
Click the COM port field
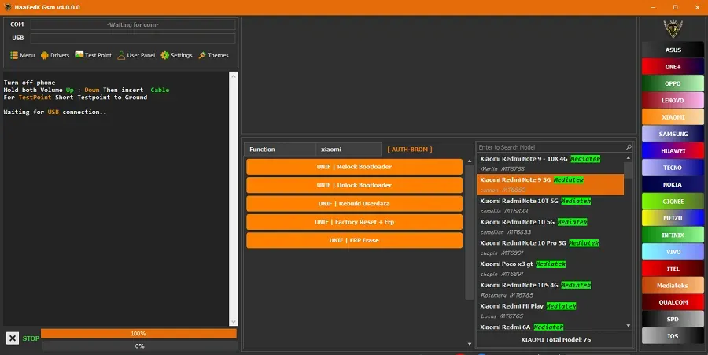click(133, 24)
